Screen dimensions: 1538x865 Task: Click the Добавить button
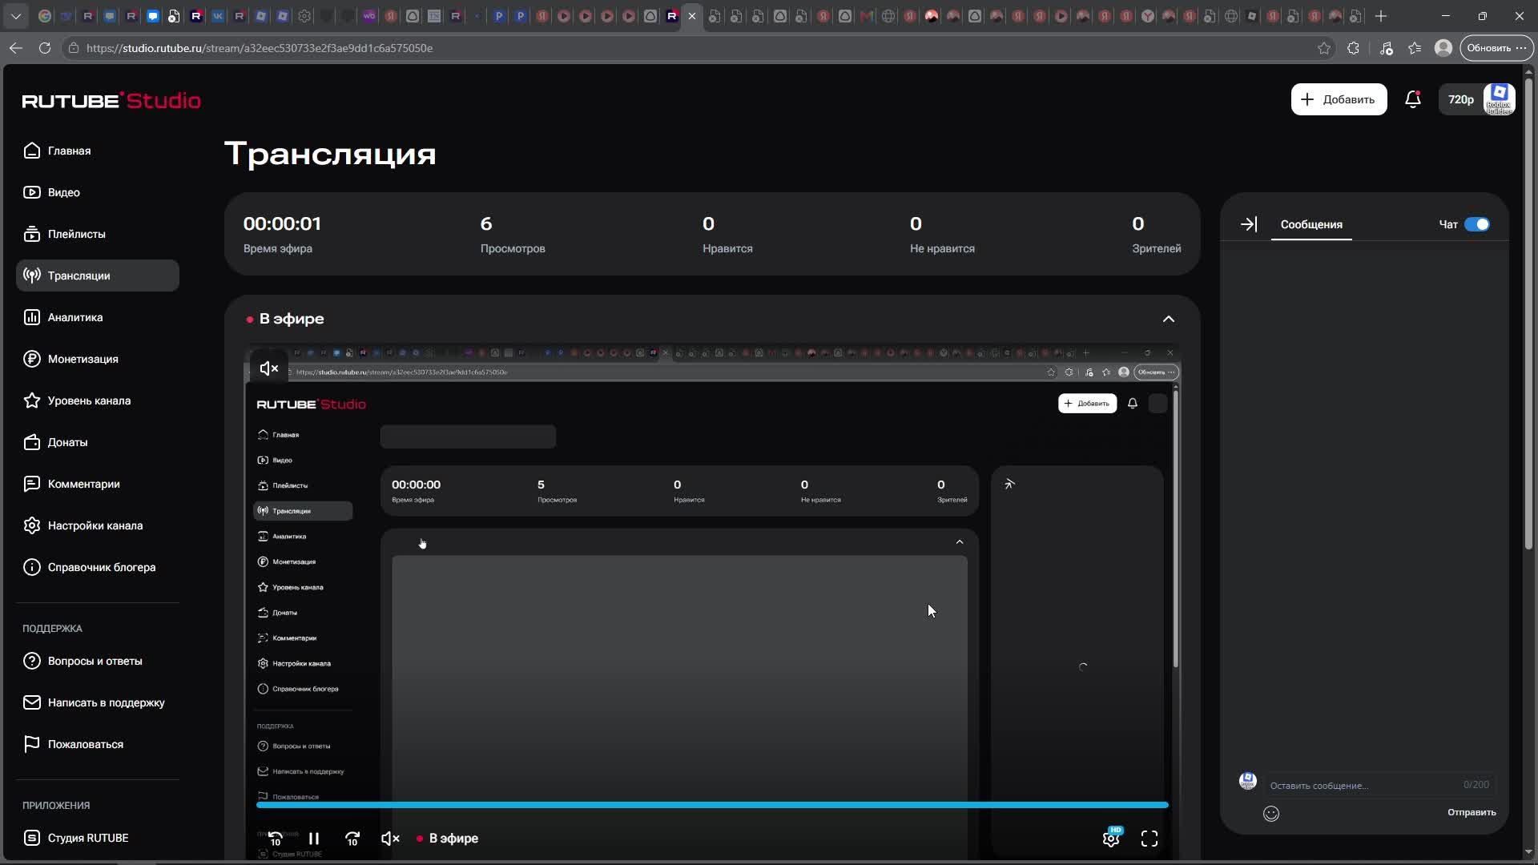(1339, 99)
